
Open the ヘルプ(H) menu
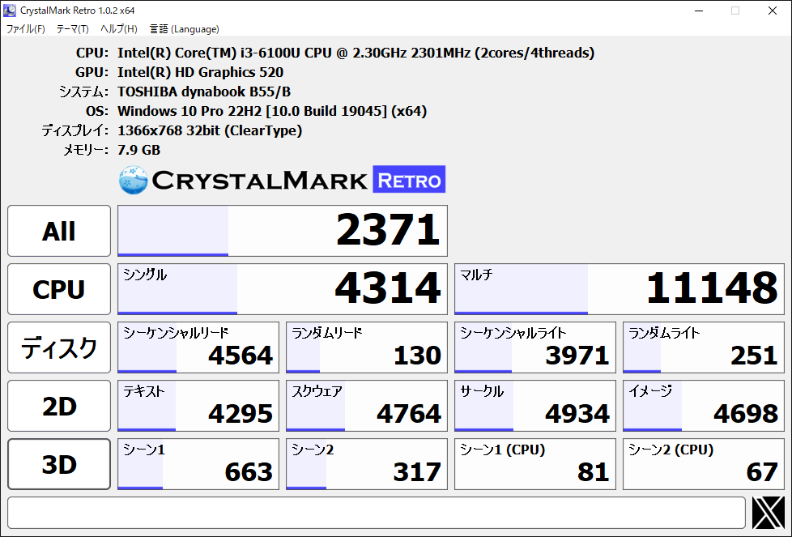point(118,29)
